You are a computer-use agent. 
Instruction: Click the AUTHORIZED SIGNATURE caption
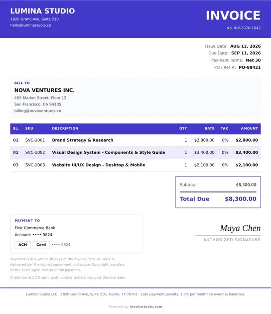click(x=232, y=240)
